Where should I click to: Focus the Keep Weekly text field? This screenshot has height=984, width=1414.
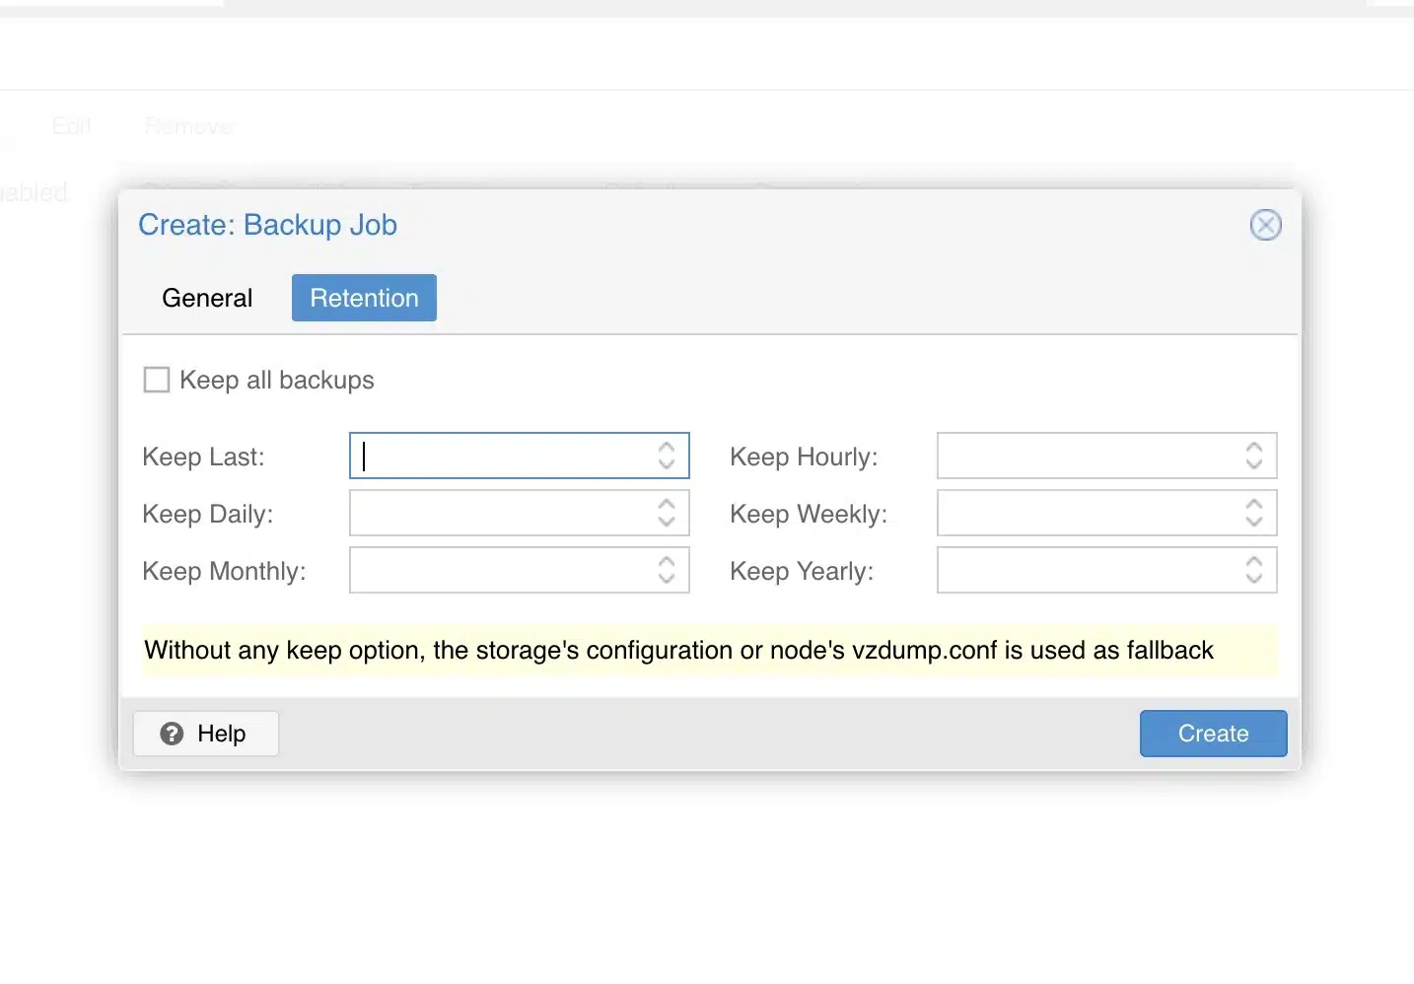point(1085,513)
